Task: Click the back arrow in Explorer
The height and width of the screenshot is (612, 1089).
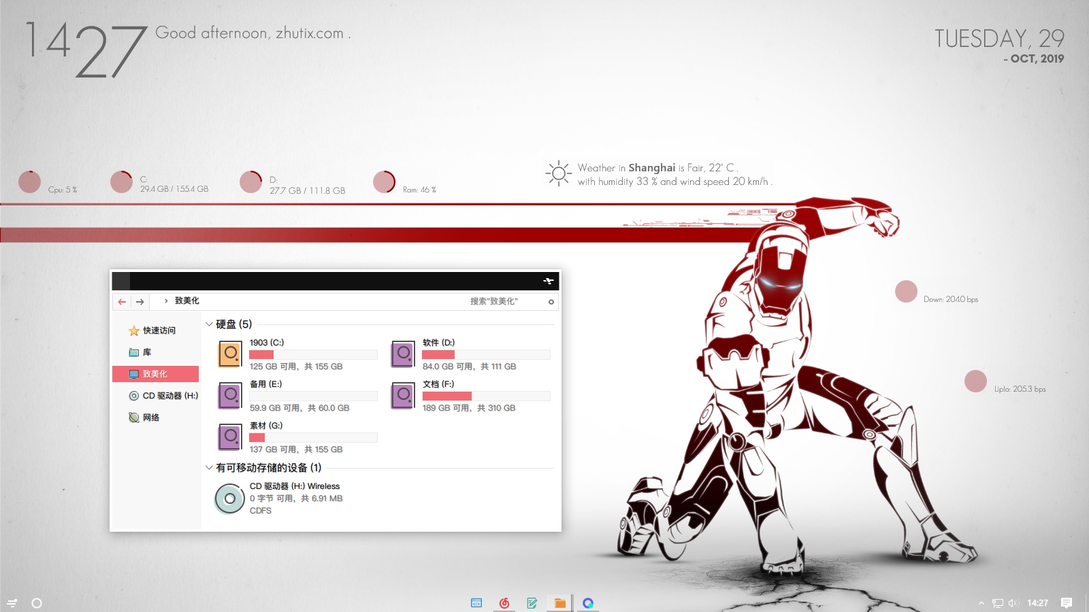Action: (122, 302)
